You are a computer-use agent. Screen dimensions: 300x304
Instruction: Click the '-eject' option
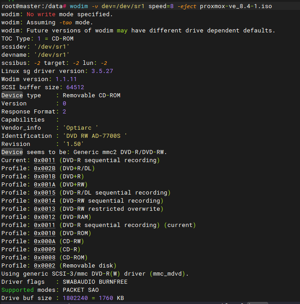187,6
